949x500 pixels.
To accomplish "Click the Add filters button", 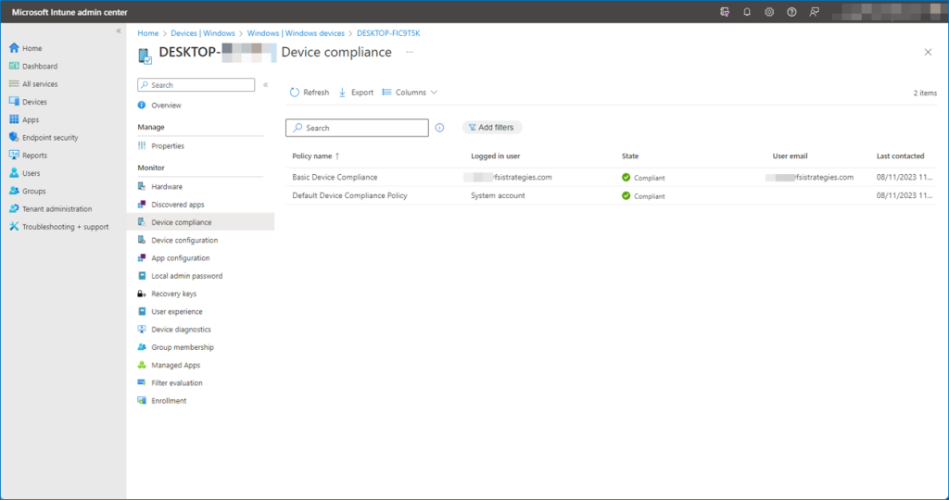I will [x=491, y=128].
